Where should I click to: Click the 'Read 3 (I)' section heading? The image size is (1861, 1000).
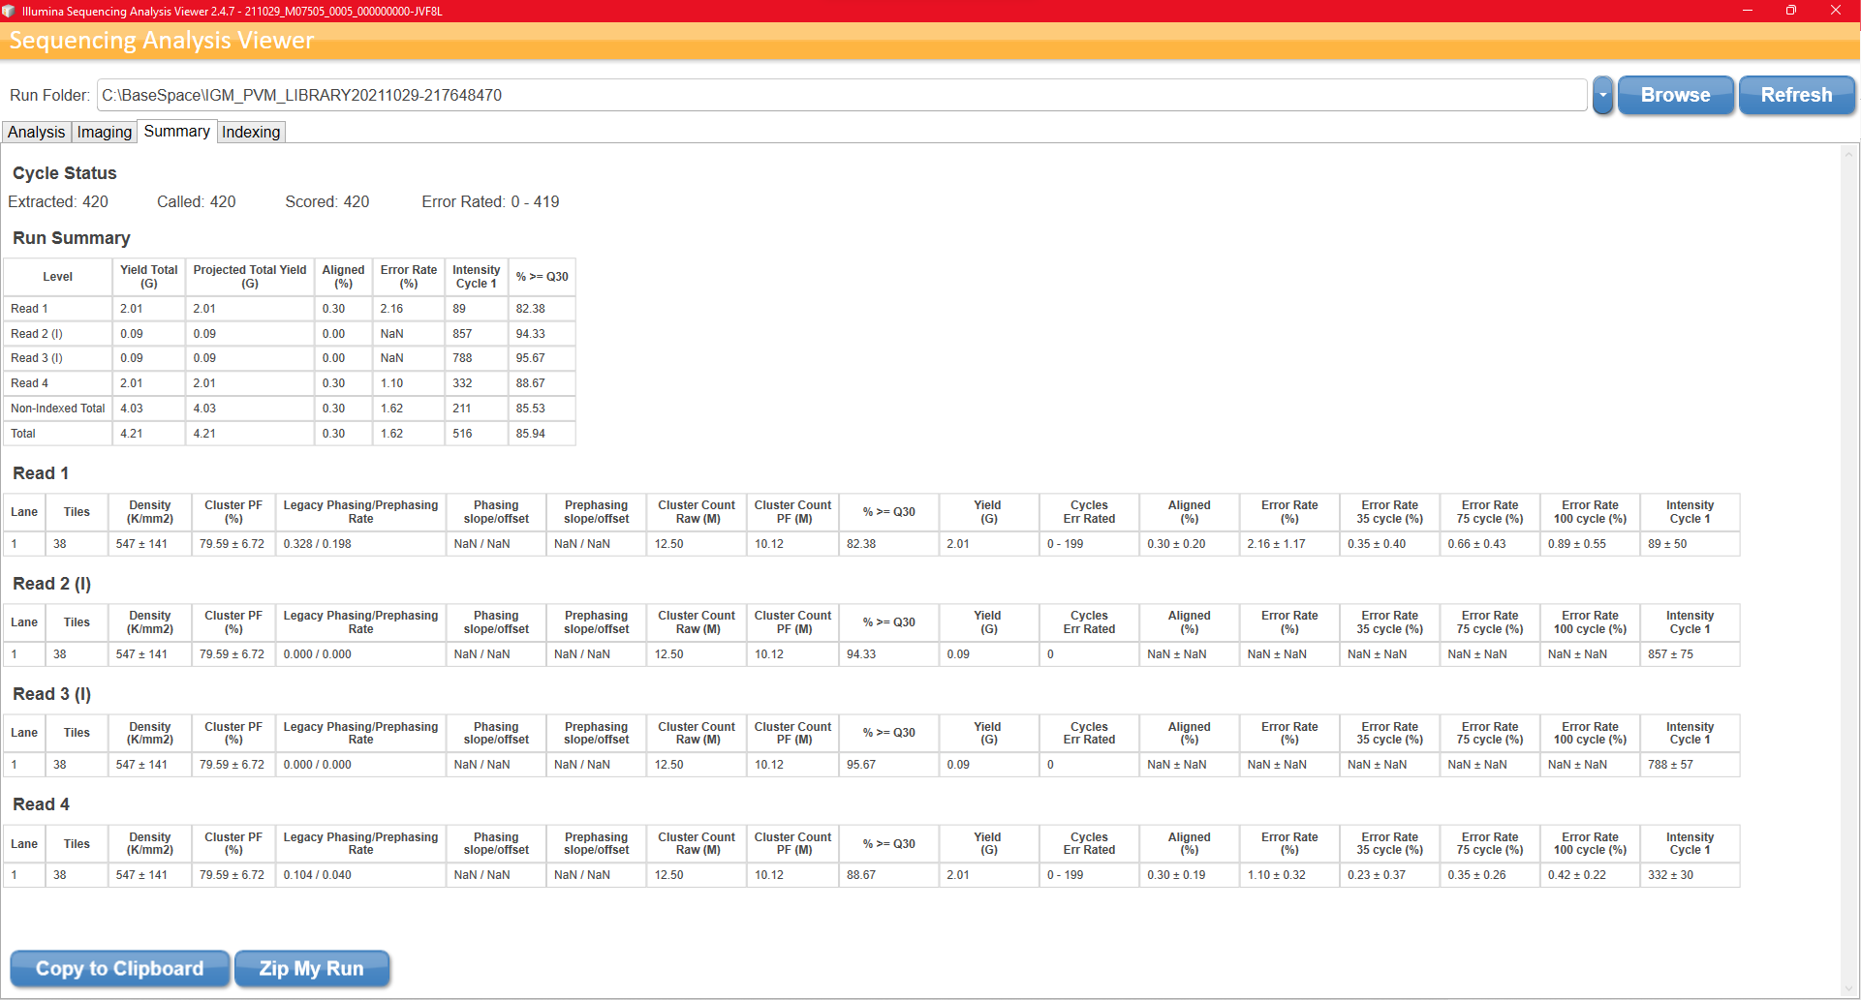[51, 694]
